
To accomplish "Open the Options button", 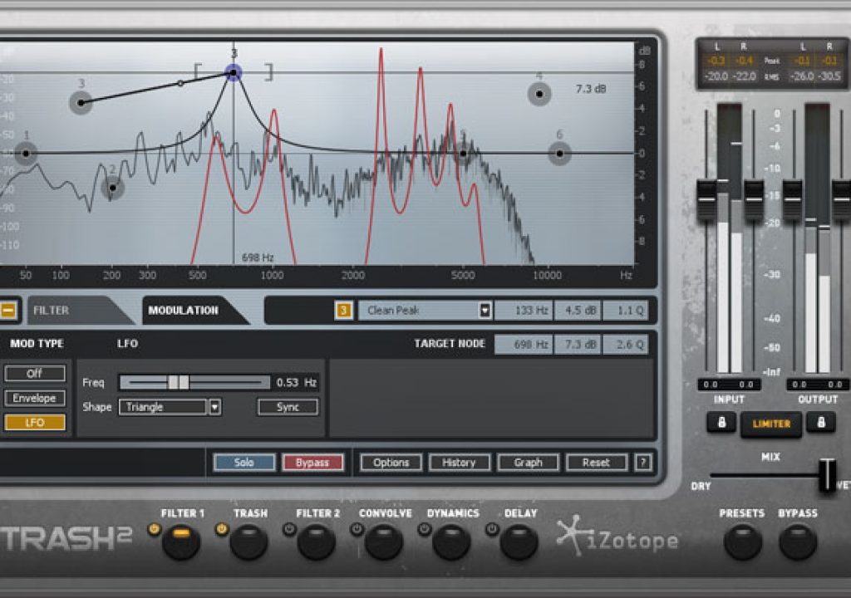I will click(391, 463).
